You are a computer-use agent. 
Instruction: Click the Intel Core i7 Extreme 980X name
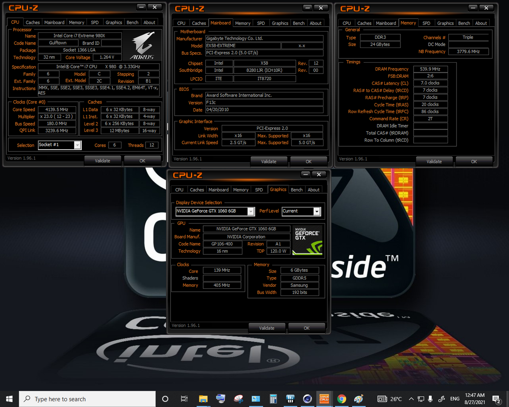click(x=80, y=36)
